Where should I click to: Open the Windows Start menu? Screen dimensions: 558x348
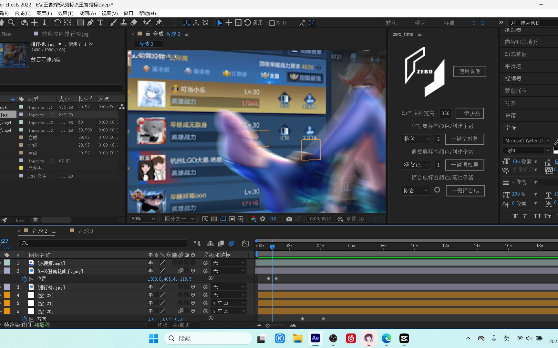(x=153, y=338)
